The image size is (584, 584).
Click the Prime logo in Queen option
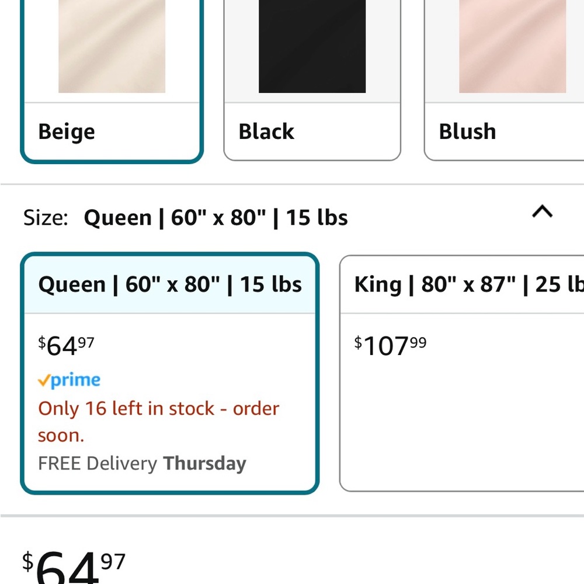pyautogui.click(x=69, y=380)
